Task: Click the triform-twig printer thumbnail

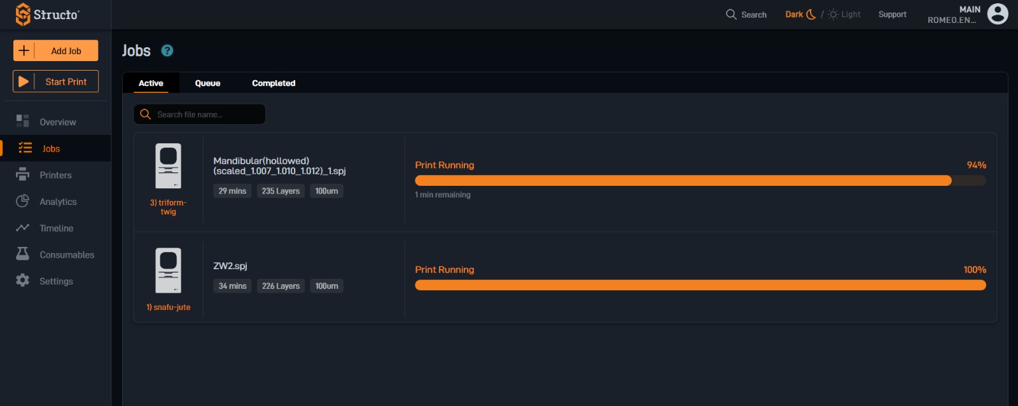Action: tap(169, 166)
